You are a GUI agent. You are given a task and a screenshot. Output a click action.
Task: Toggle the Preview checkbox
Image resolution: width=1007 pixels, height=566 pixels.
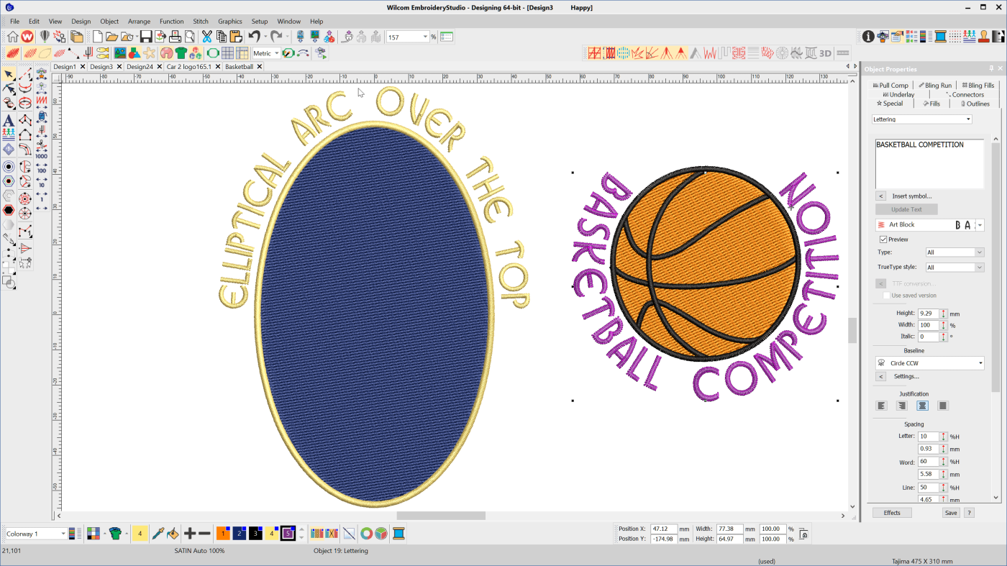[883, 239]
